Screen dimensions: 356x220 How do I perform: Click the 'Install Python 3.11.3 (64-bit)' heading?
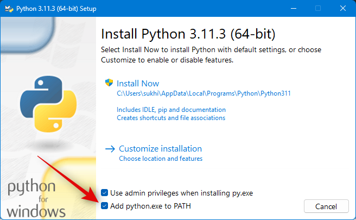tap(188, 34)
